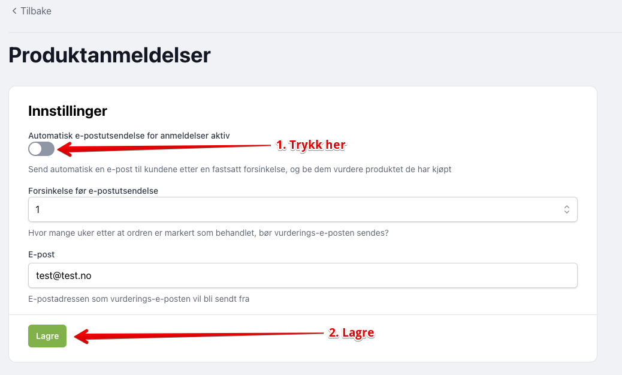Image resolution: width=622 pixels, height=375 pixels.
Task: Click the 'Hvor mange uker' helper text
Action: coord(209,233)
